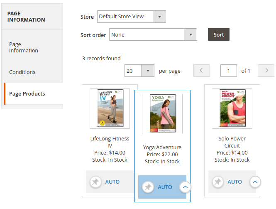Select the Page Products tab

click(27, 93)
